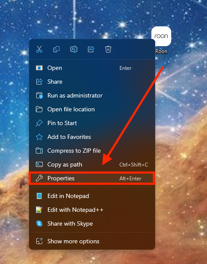Click the Copy icon in the top row
Screen dimensions: 207x264
56,49
